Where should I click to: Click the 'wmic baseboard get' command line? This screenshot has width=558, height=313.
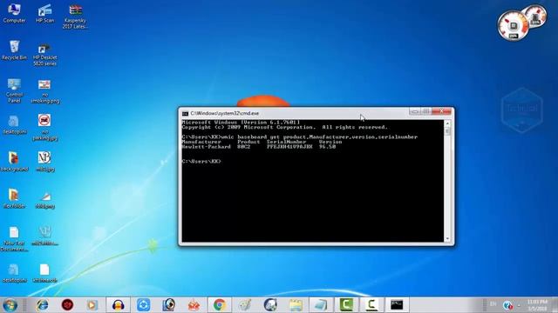coord(299,137)
